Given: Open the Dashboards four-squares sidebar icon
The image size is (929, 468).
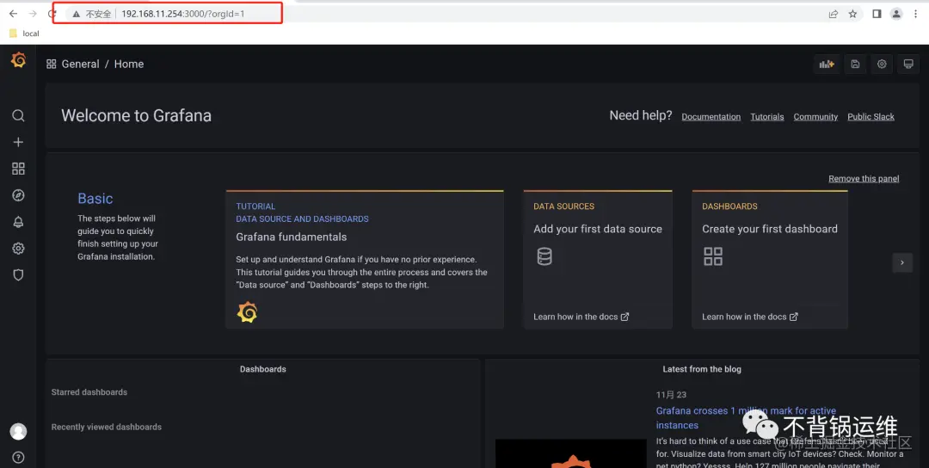Looking at the screenshot, I should pos(18,169).
